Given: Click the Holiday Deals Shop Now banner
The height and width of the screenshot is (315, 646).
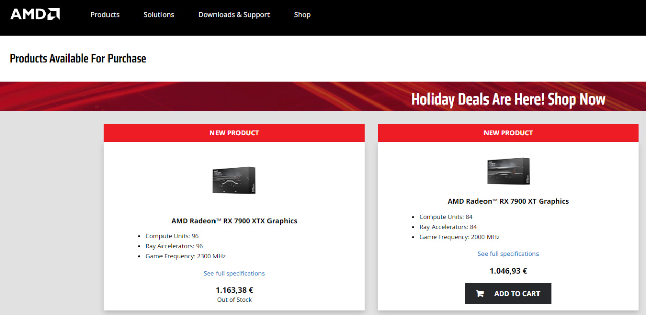Looking at the screenshot, I should (323, 96).
